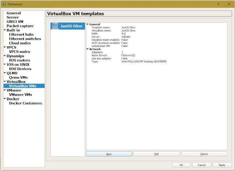This screenshot has height=171, width=235.
Task: Go to Packet capture settings
Action: click(20, 26)
